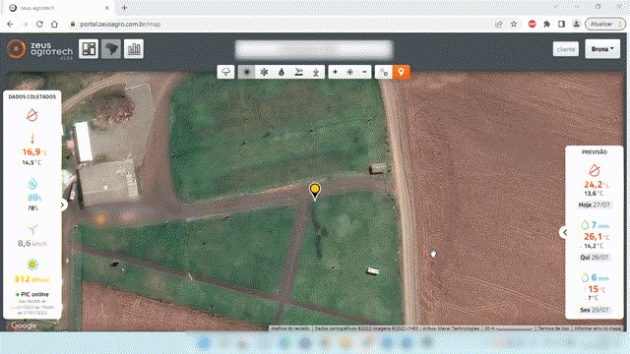Click the solar radiation sun icon
The image size is (630, 354).
click(32, 265)
